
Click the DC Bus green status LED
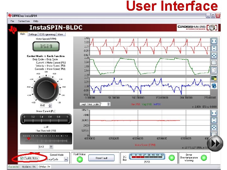tap(172, 158)
